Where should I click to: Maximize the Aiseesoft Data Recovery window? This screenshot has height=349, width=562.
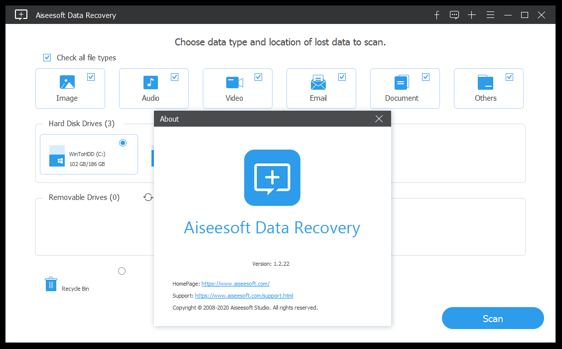coord(524,15)
